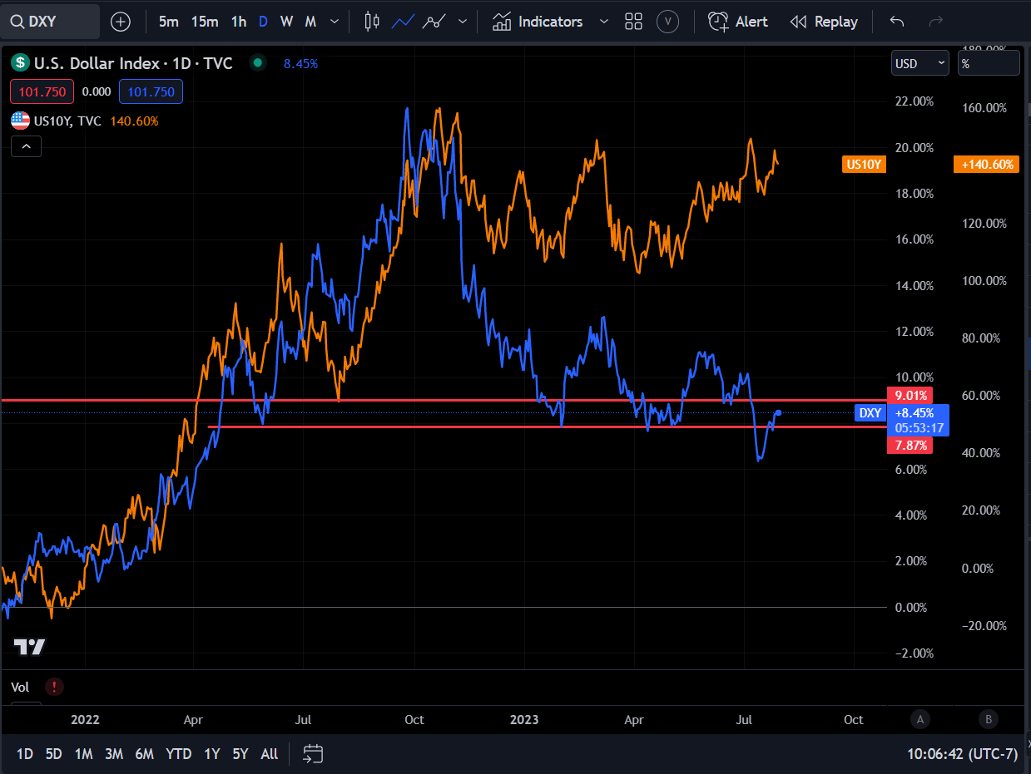
Task: Set range to 6M
Action: coord(145,754)
